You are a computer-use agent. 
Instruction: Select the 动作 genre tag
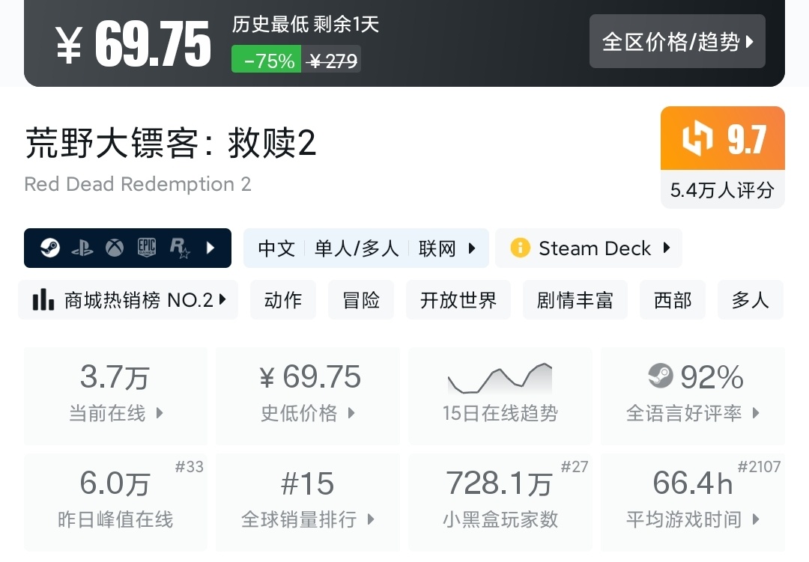pyautogui.click(x=283, y=300)
